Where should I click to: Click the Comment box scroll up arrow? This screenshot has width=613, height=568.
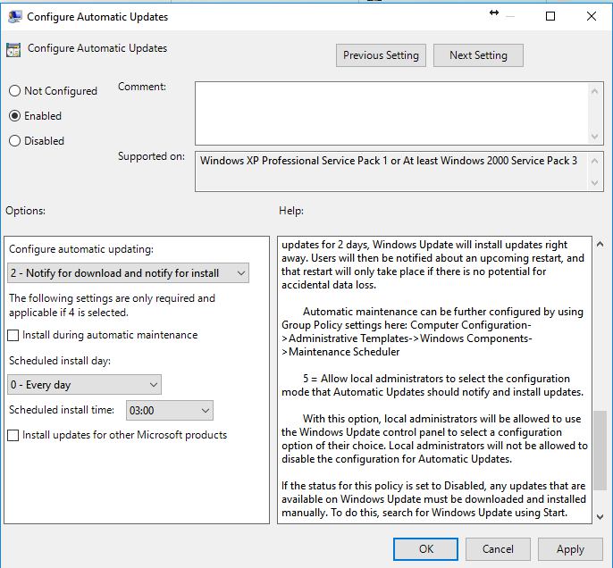click(594, 91)
